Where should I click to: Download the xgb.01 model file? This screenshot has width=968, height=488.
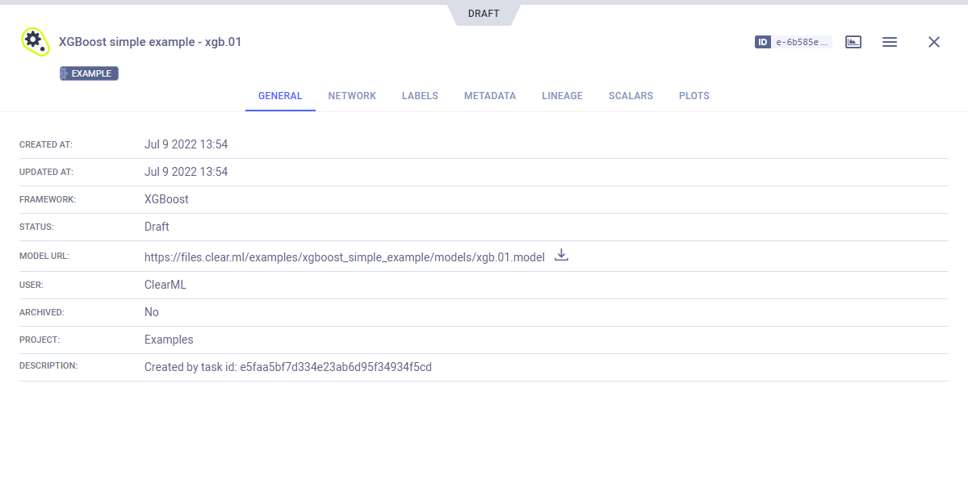[562, 256]
